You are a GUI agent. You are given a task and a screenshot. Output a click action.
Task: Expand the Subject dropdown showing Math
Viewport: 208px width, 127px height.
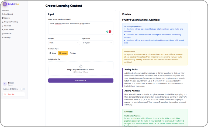click(x=64, y=43)
